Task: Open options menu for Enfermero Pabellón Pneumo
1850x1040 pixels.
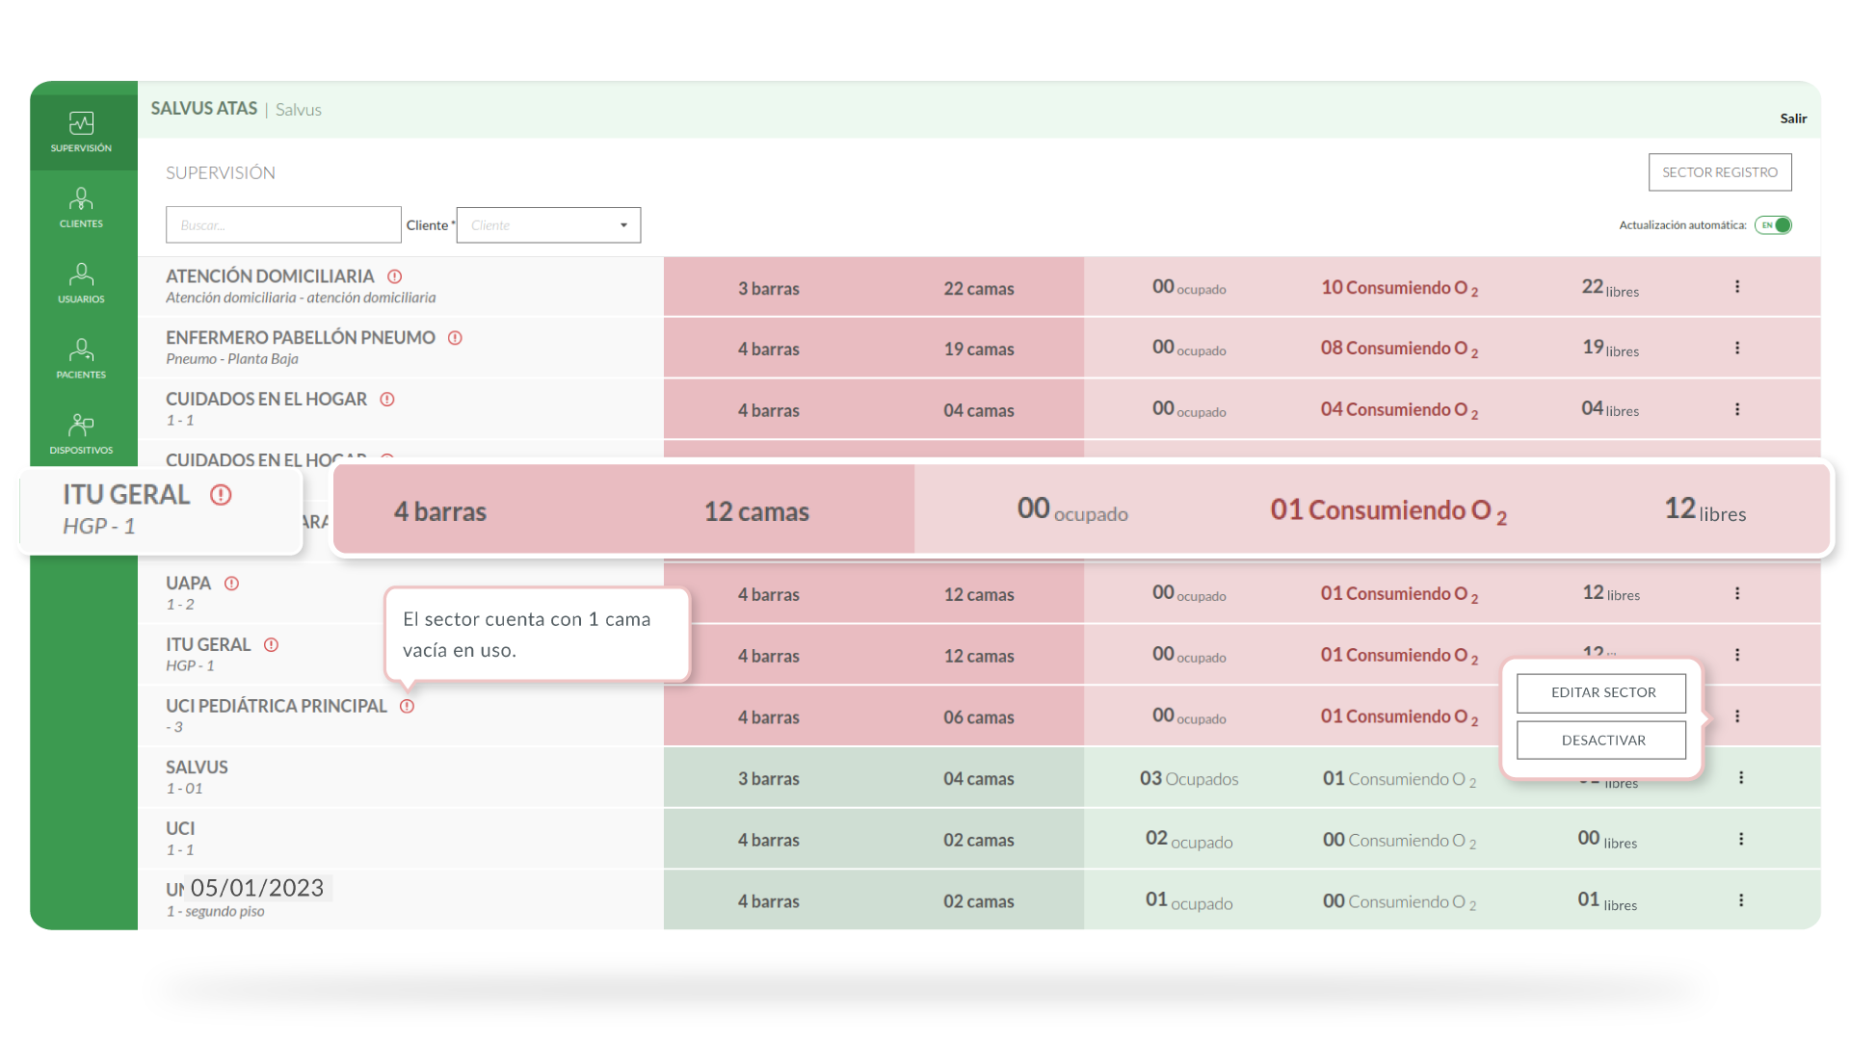Action: pyautogui.click(x=1737, y=348)
